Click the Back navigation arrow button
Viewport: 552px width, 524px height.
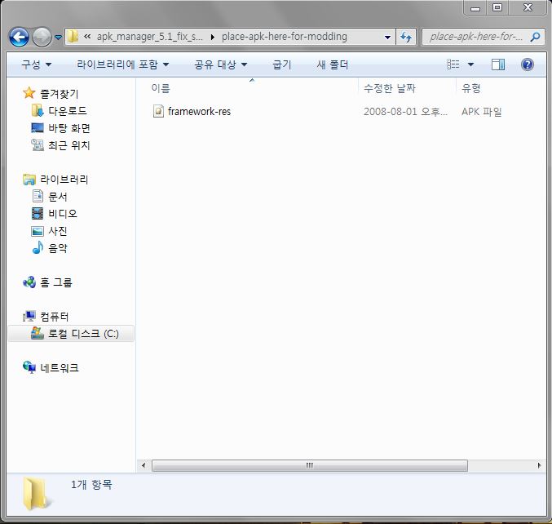[x=20, y=37]
